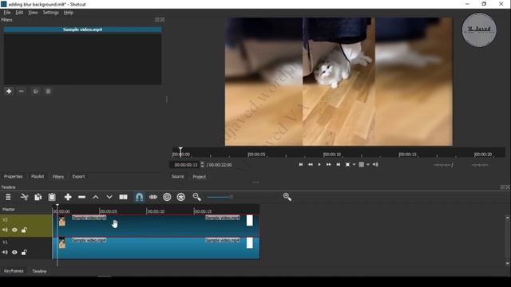Toggle the Ripple target icon
Viewport: 511px width, 287px height.
167,197
